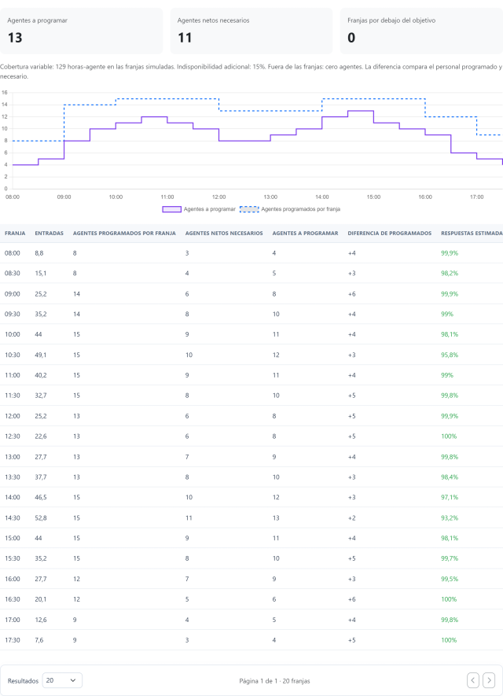This screenshot has height=696, width=503.
Task: Click the 'Cobertura variable' description paragraph
Action: click(251, 72)
